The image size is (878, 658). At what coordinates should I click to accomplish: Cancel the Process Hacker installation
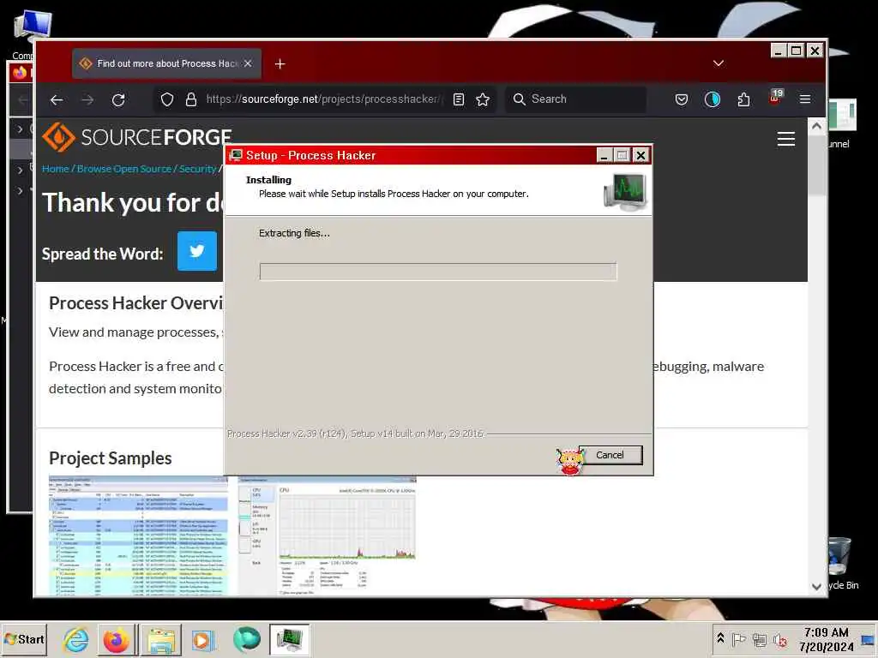click(610, 455)
